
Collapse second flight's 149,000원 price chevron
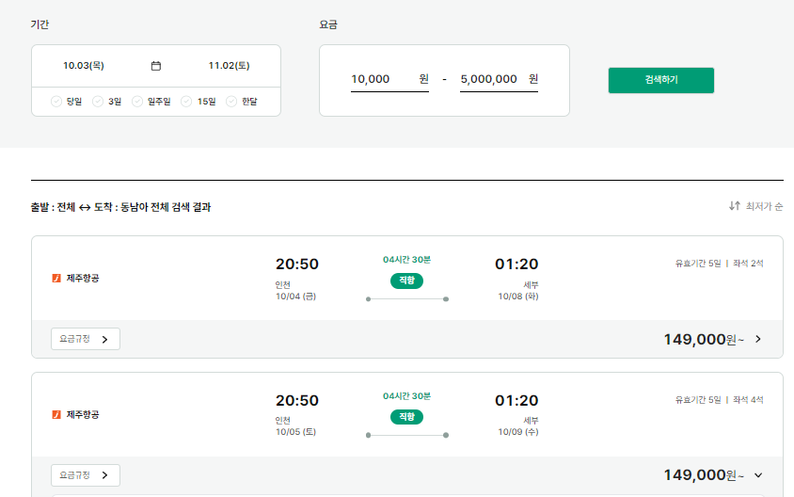tap(758, 475)
